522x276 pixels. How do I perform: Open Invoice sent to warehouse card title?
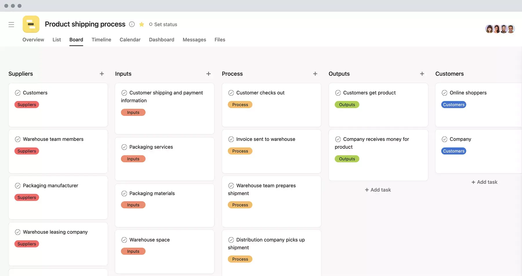tap(266, 139)
